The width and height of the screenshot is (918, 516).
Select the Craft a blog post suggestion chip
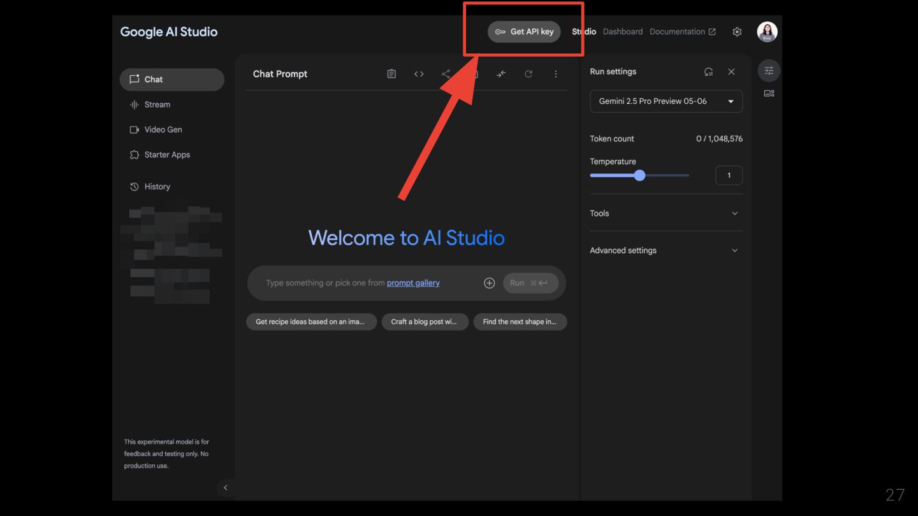pos(425,322)
